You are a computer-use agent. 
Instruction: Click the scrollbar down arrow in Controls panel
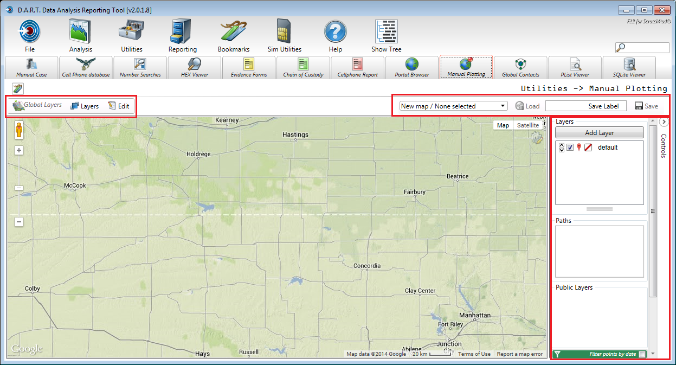(x=653, y=354)
